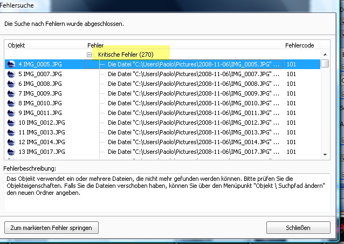Click the icon beside 8 IMG_0010.JPG
Image resolution: width=344 pixels, height=244 pixels.
11,103
